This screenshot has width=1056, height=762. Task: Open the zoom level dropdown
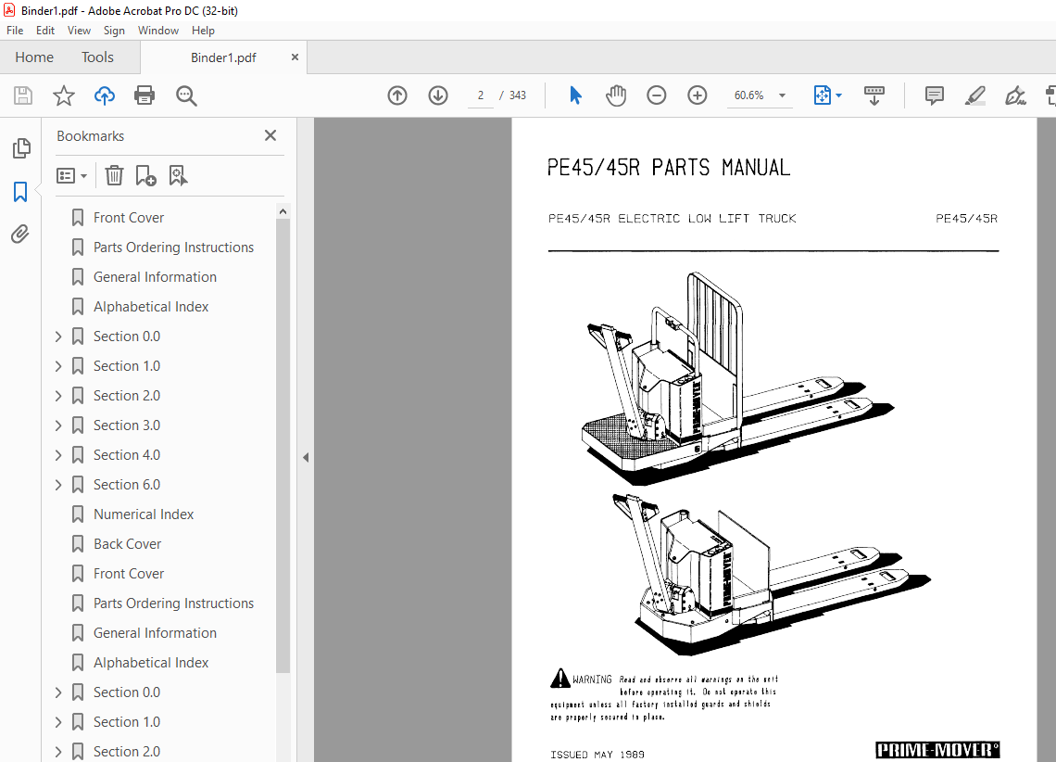click(x=782, y=95)
